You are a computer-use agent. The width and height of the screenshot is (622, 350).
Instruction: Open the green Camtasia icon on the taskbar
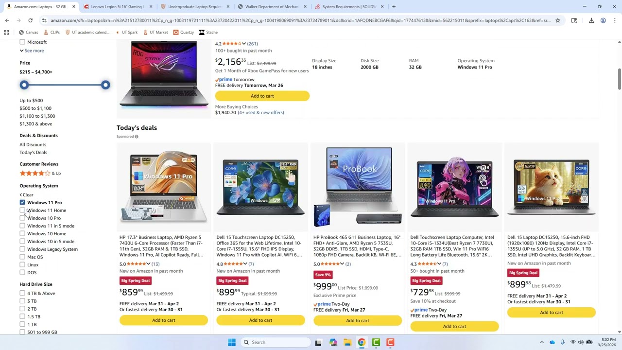coord(376,342)
